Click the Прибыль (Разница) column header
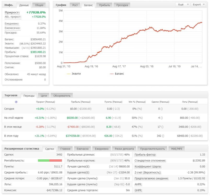The width and height of the screenshot is (210, 196). tap(81, 102)
